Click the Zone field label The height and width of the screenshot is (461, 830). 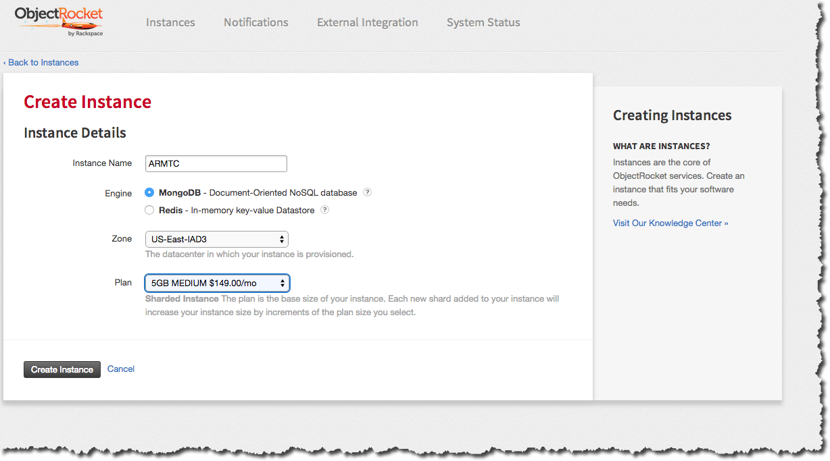[122, 239]
